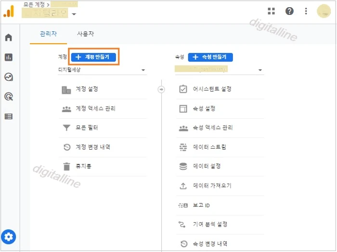Click the 데이터 스트림 icon
This screenshot has height=252, width=337.
point(183,147)
